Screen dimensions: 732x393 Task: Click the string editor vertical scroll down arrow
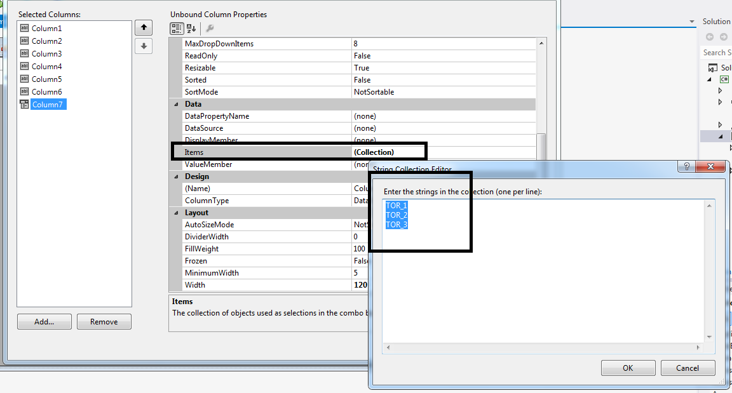point(709,337)
